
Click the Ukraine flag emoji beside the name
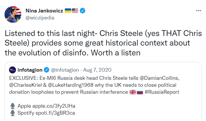[67, 11]
